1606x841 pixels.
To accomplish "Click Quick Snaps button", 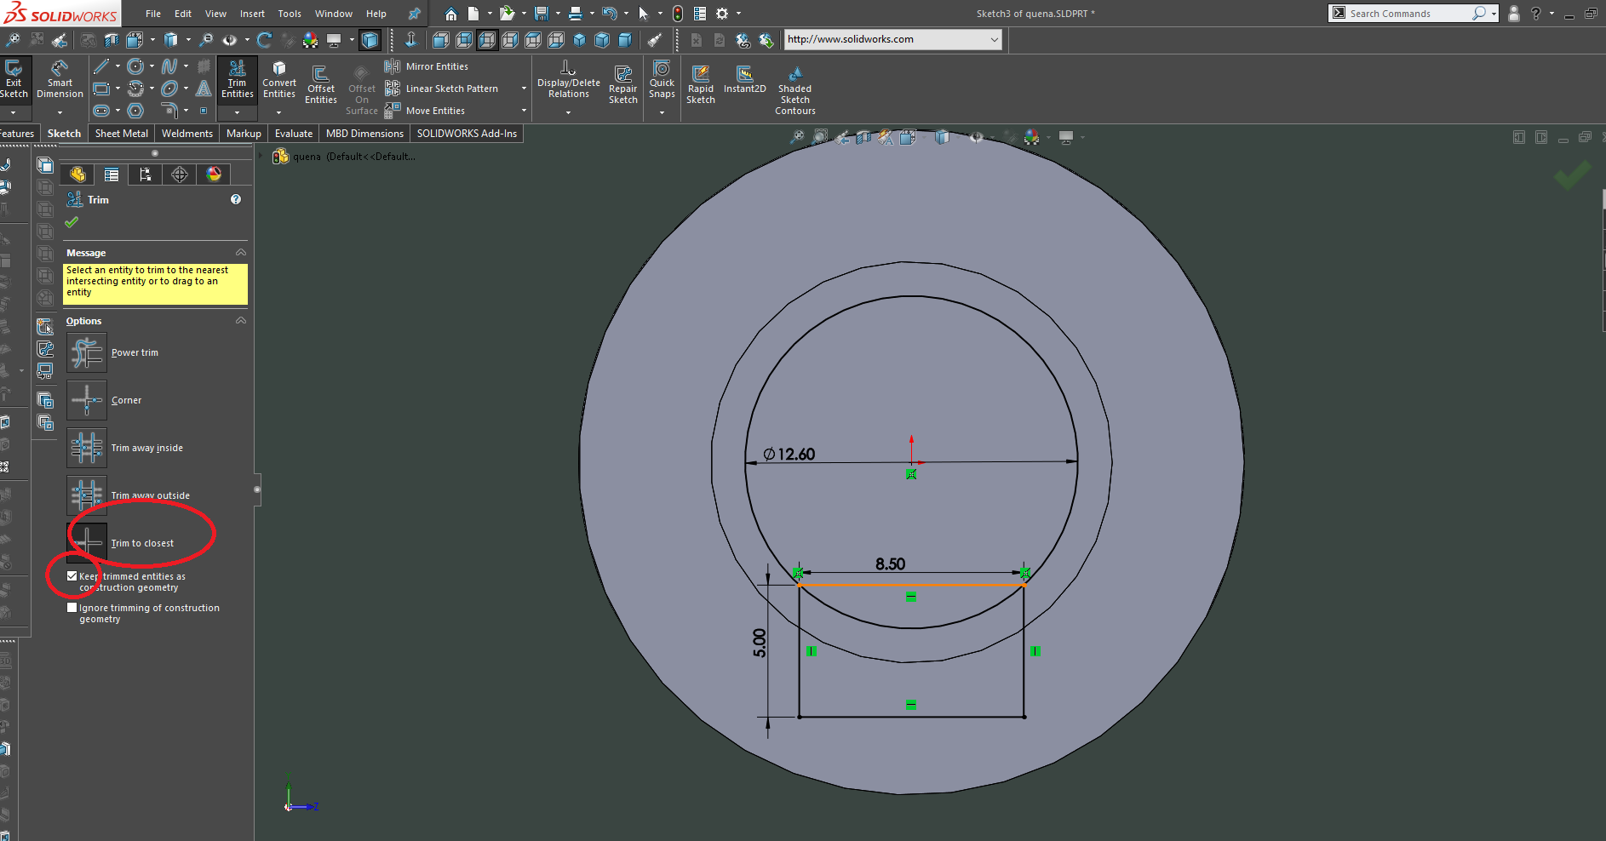I will coord(662,79).
